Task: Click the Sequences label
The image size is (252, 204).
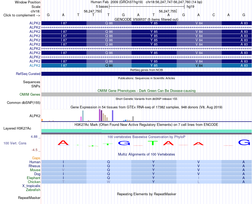Action: (x=32, y=82)
